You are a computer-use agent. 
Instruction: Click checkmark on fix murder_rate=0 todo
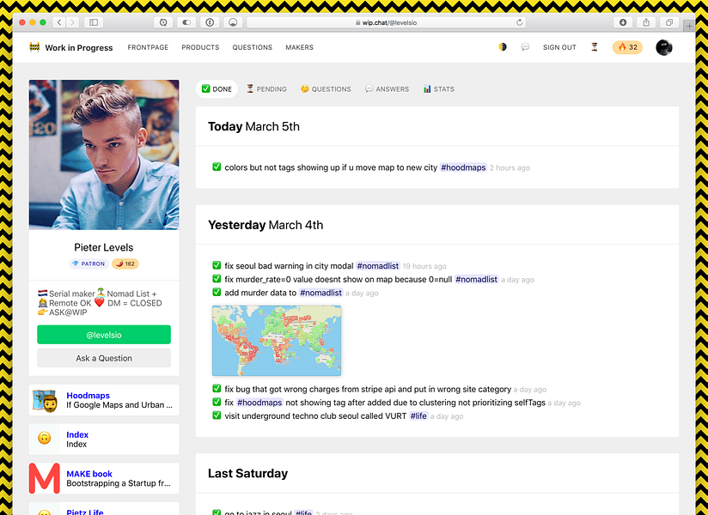[x=217, y=279]
